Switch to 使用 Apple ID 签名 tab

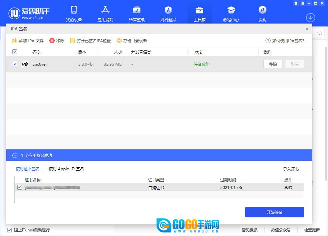66,169
